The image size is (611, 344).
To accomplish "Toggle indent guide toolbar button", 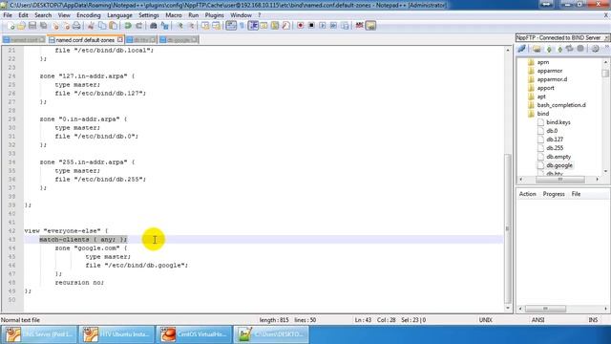I will point(253,26).
